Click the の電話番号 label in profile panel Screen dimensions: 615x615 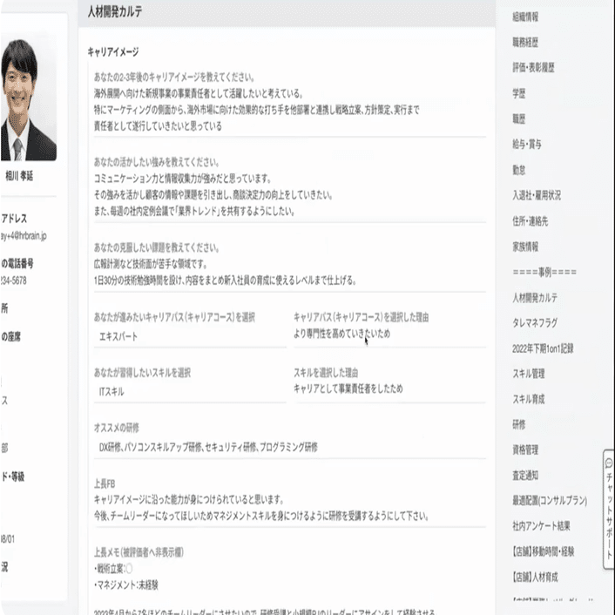(17, 263)
